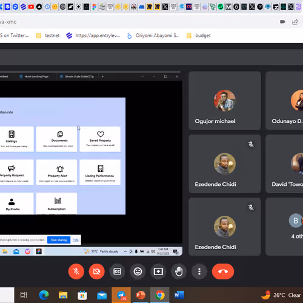Switch to the YouTube browser tab

point(31,7)
